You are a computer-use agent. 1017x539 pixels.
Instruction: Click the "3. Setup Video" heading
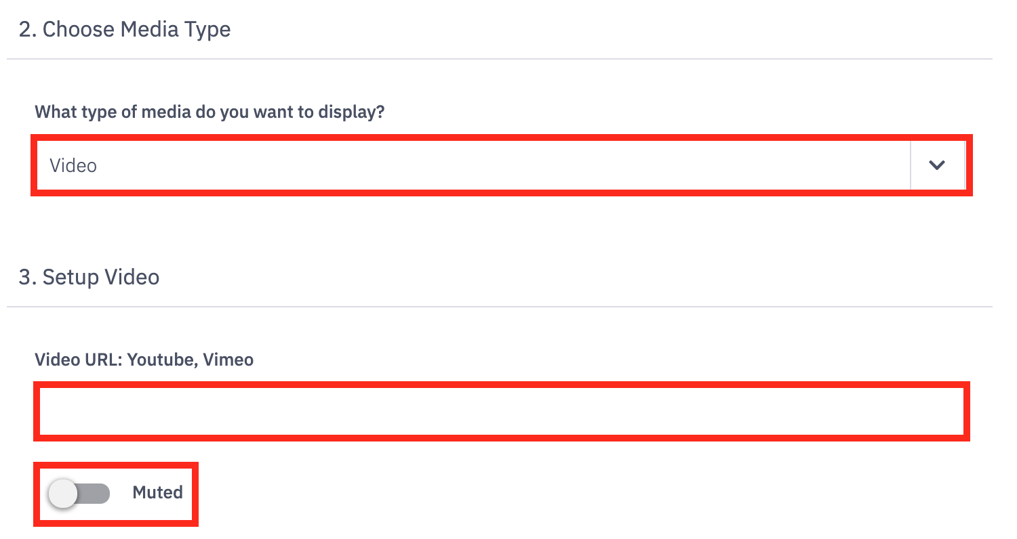click(x=89, y=278)
